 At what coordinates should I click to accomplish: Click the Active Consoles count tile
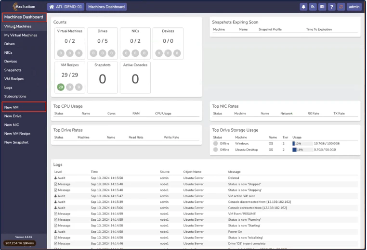click(x=135, y=77)
